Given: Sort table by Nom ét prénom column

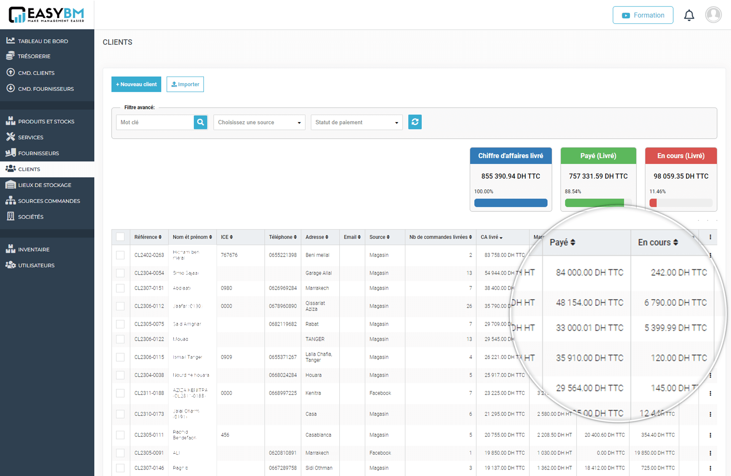Looking at the screenshot, I should [192, 237].
